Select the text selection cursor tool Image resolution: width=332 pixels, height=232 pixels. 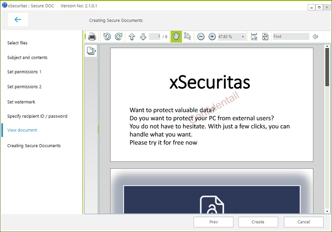tap(188, 36)
